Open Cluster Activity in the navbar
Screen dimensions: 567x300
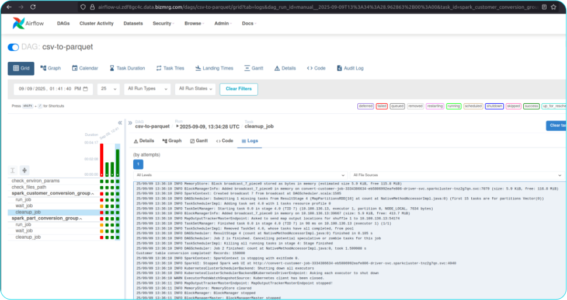(96, 23)
